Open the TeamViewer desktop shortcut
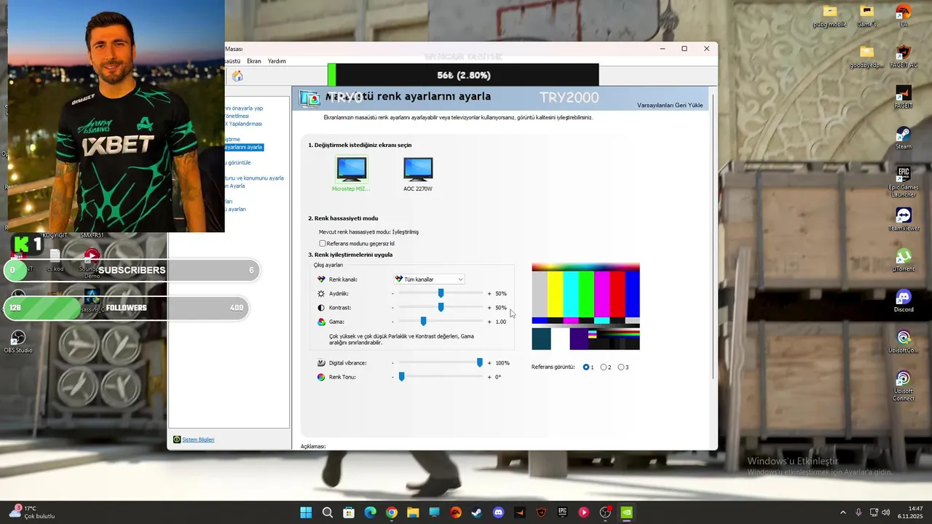The width and height of the screenshot is (932, 524). [x=903, y=220]
